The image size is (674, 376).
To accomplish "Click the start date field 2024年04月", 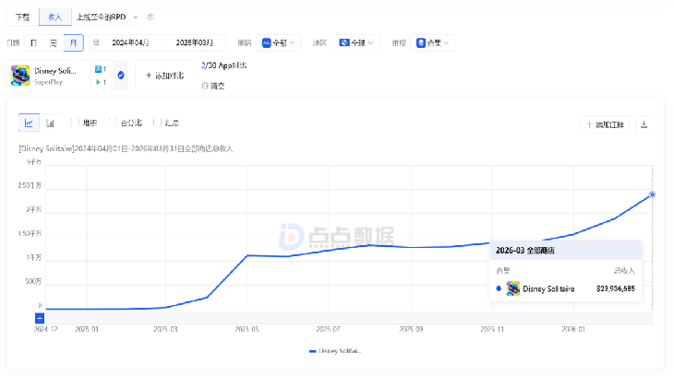I will [x=129, y=42].
